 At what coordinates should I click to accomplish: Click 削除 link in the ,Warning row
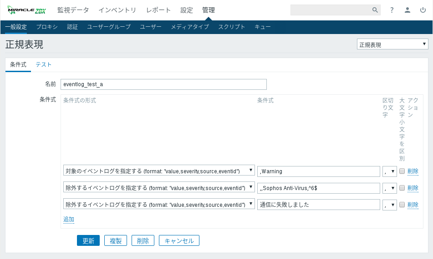click(x=413, y=171)
